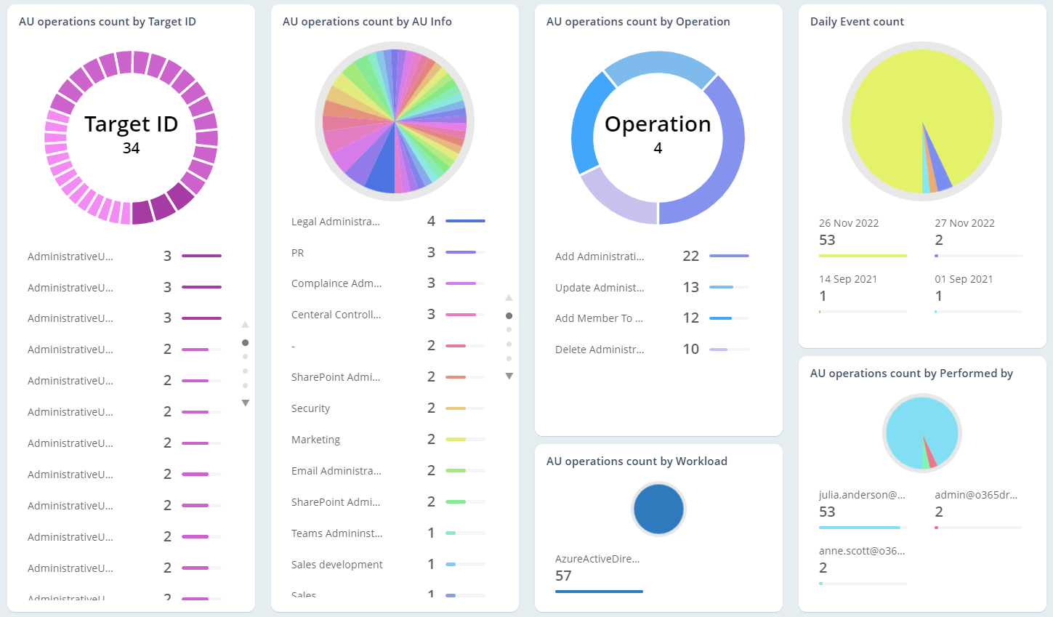Image resolution: width=1053 pixels, height=617 pixels.
Task: Click the down arrow in Target ID legend pager
Action: point(246,403)
